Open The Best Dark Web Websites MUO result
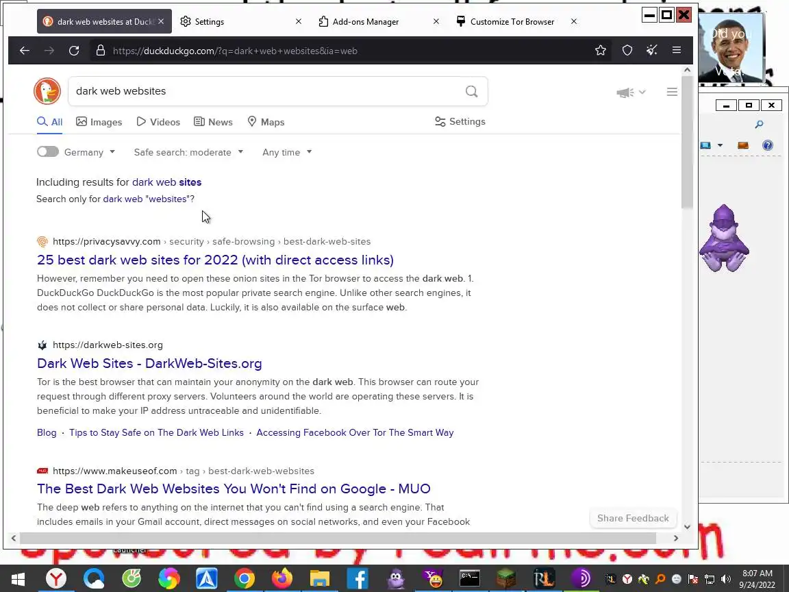The height and width of the screenshot is (592, 789). (234, 489)
